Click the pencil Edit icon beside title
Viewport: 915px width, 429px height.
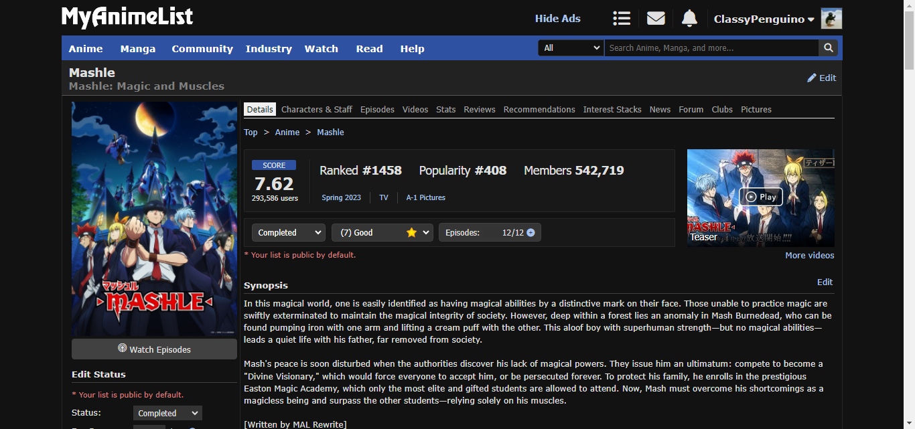tap(821, 78)
